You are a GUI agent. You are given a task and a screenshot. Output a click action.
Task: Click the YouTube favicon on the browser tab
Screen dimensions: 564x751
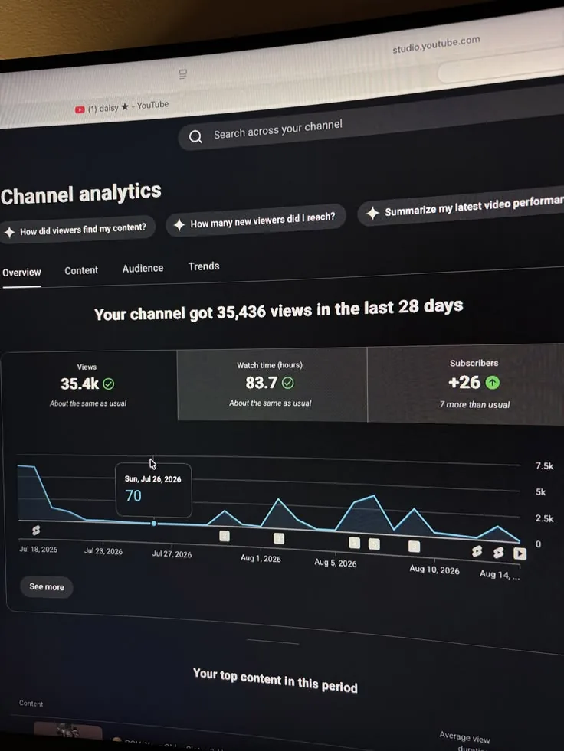[80, 110]
